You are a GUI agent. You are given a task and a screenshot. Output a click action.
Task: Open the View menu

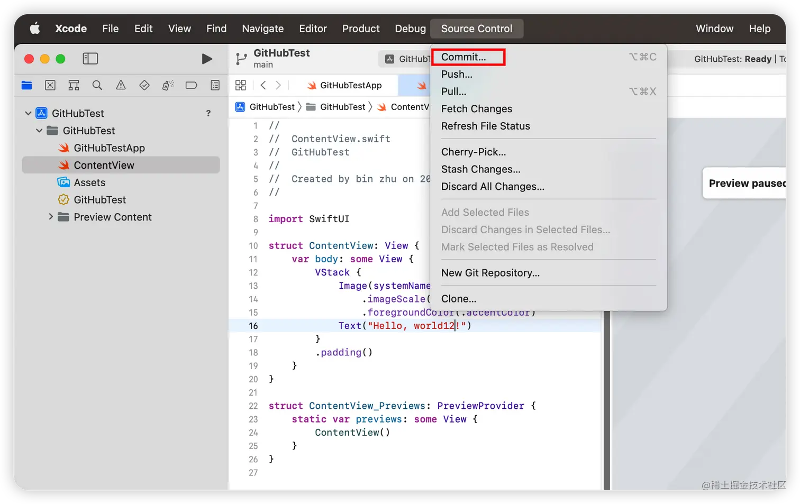coord(179,29)
